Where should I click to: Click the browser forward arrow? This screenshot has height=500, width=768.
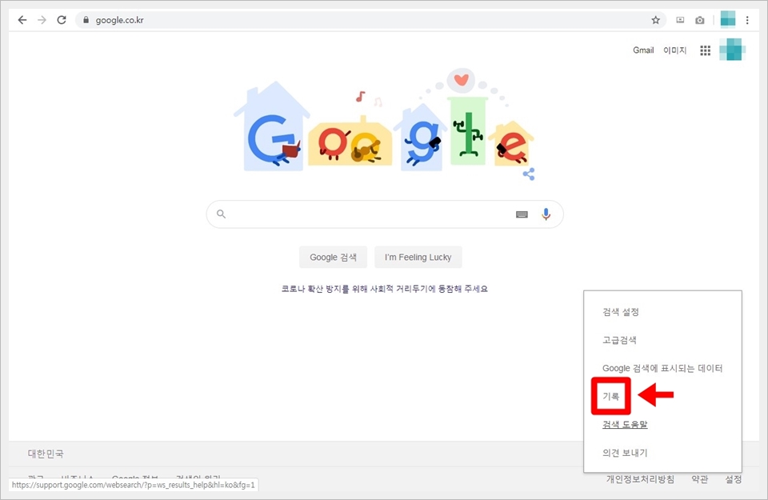(42, 20)
